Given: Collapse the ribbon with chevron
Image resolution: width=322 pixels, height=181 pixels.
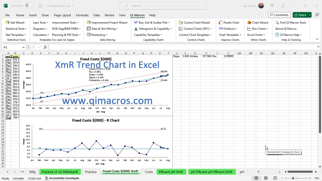Looking at the screenshot, I should [317, 39].
